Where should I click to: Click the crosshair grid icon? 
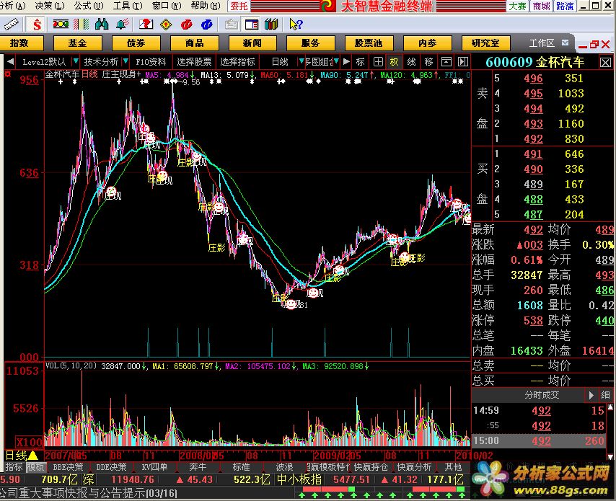[x=378, y=62]
